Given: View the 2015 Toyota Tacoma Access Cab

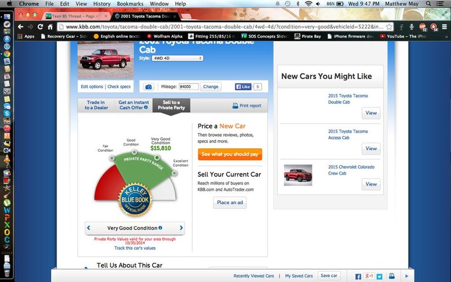Looking at the screenshot, I should (371, 149).
